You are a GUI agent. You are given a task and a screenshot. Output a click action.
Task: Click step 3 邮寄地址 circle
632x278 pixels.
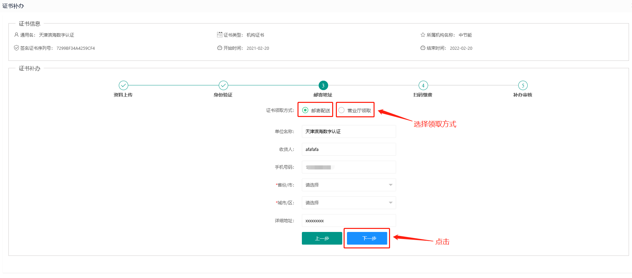[x=323, y=85]
